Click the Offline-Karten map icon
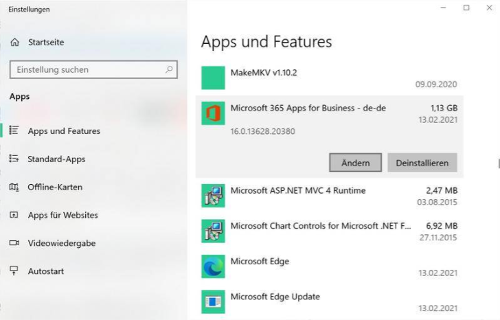This screenshot has width=500, height=320. coord(14,187)
